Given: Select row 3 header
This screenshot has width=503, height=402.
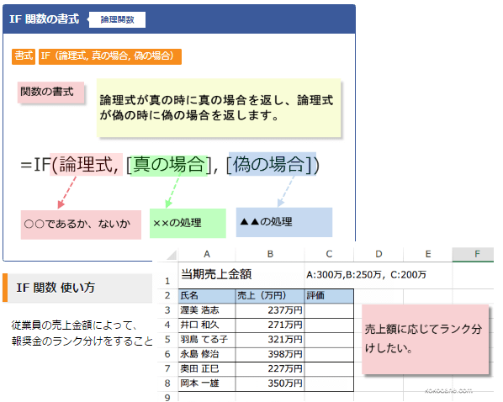Looking at the screenshot, I should 167,310.
